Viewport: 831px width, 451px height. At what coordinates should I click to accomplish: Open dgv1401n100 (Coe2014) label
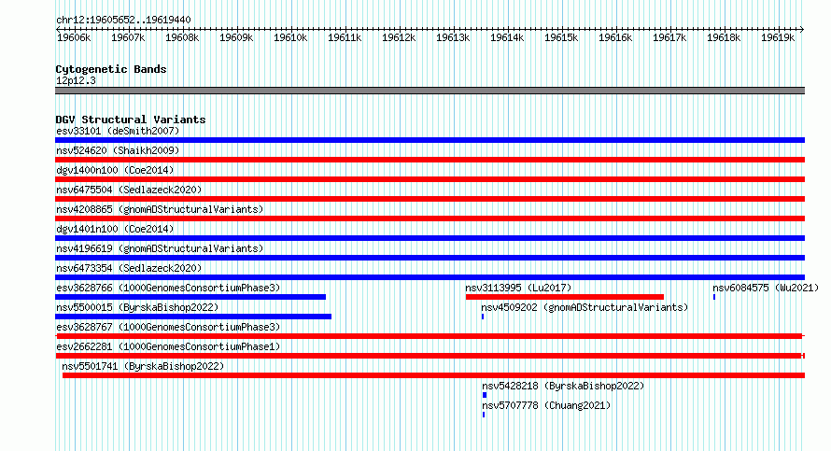(x=115, y=229)
